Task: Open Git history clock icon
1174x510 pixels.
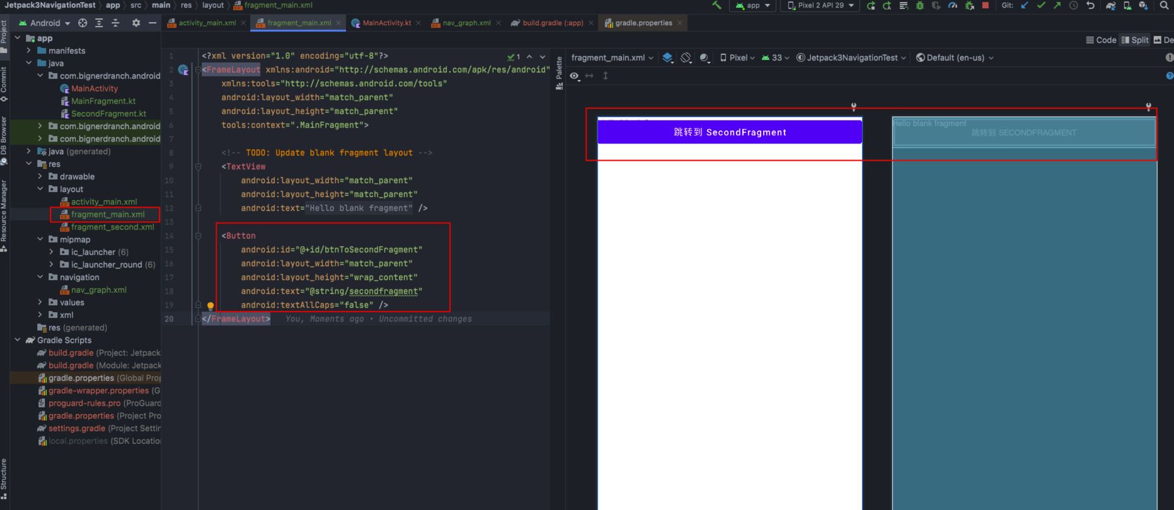Action: 1074,5
